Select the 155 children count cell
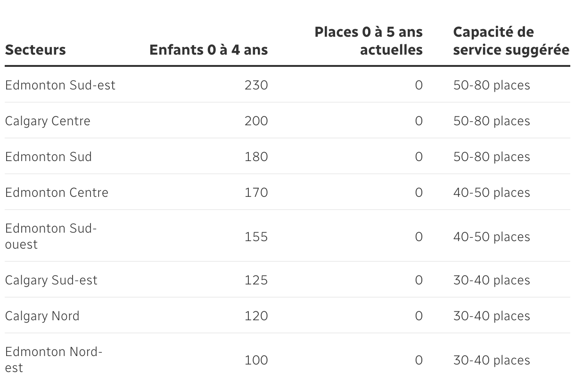 [256, 236]
